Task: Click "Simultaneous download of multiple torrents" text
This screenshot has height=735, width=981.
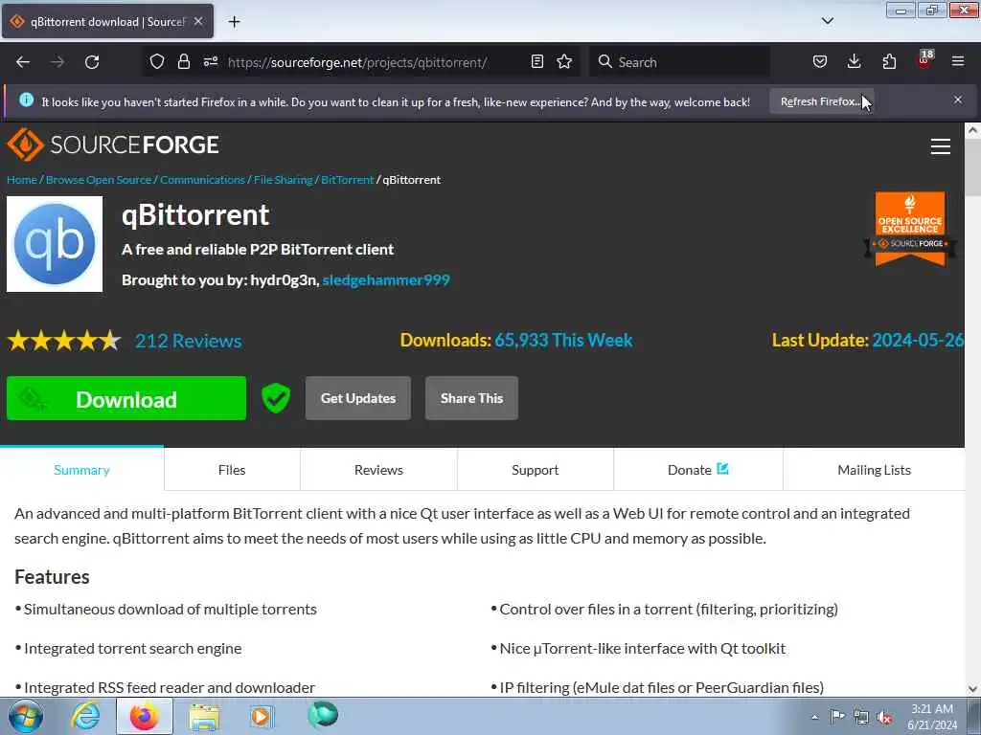Action: tap(171, 610)
